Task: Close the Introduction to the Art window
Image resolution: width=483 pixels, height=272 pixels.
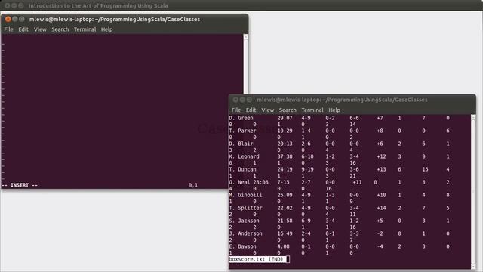Action: tap(8, 5)
